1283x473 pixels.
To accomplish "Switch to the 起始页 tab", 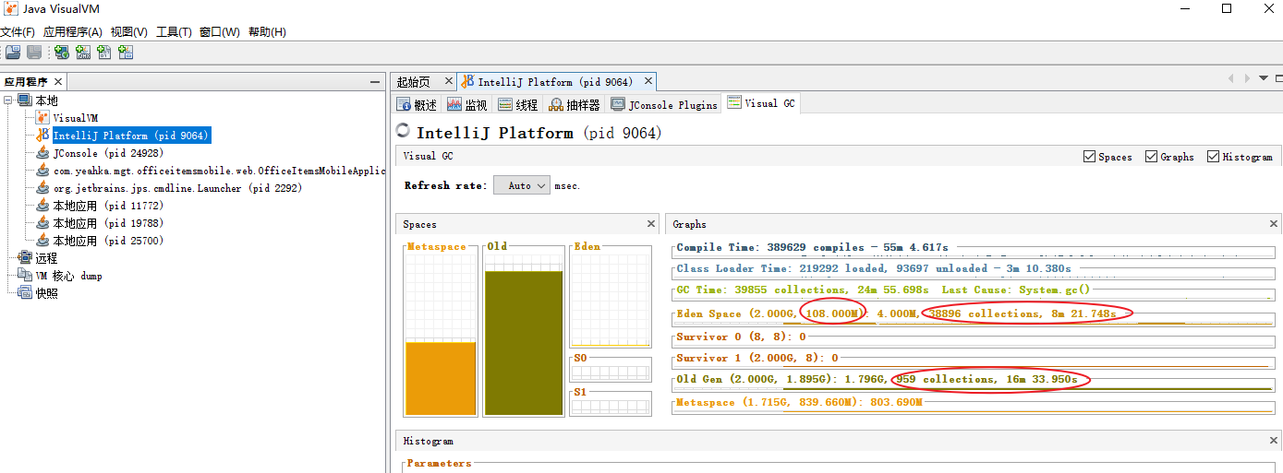I will (x=412, y=82).
